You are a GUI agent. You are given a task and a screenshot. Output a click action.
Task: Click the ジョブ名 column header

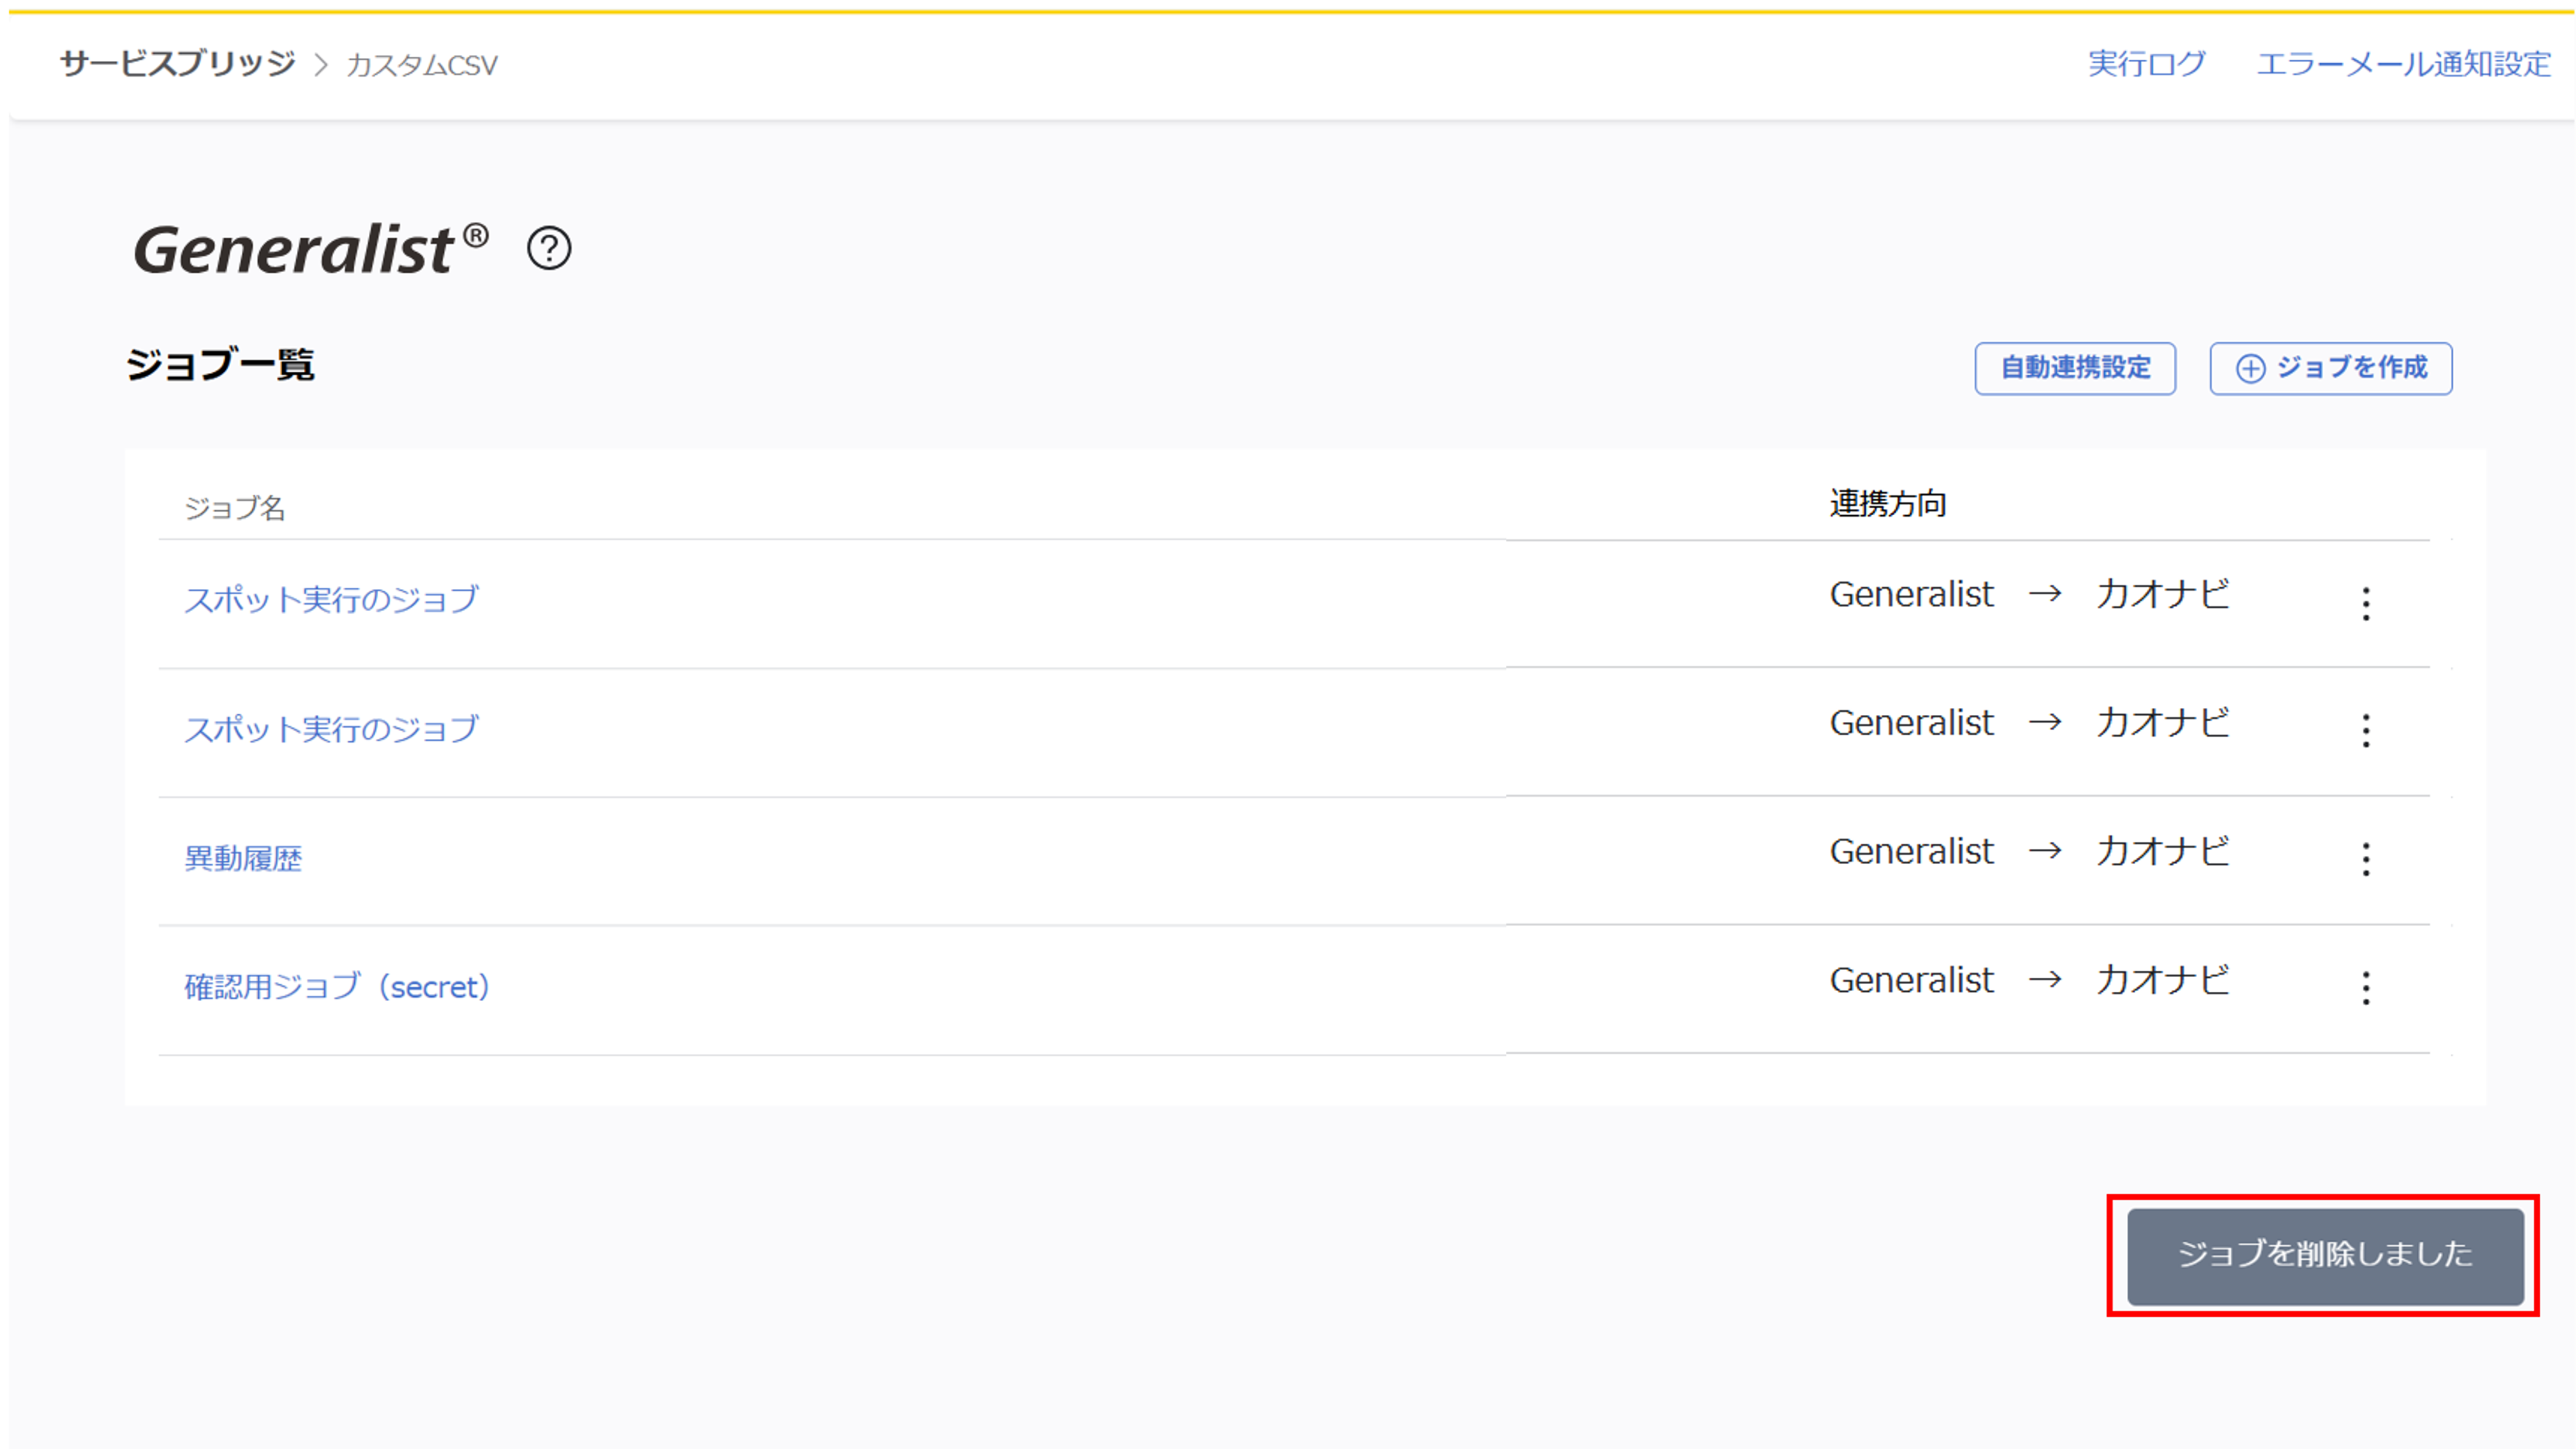point(235,508)
